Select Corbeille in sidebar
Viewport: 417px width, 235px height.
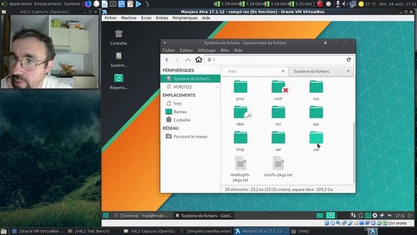coord(190,120)
